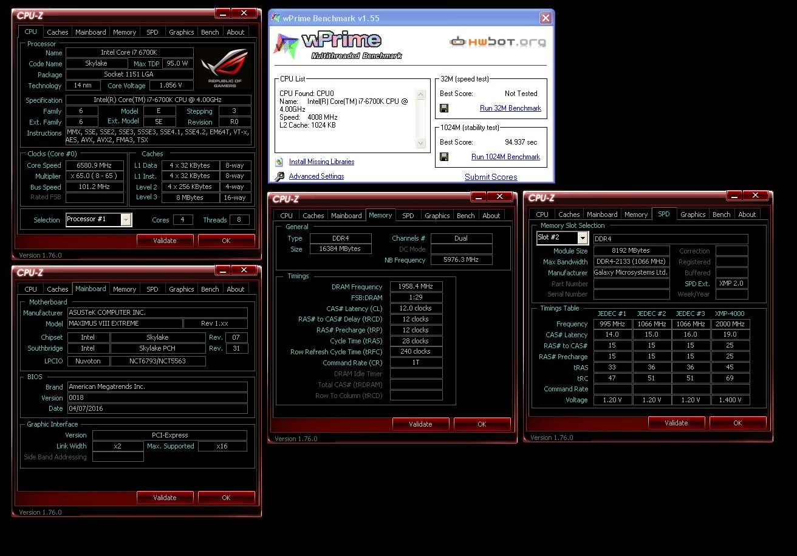Click the NCT6793/NCT5563 LPCIO field
The height and width of the screenshot is (556, 797).
click(x=158, y=361)
